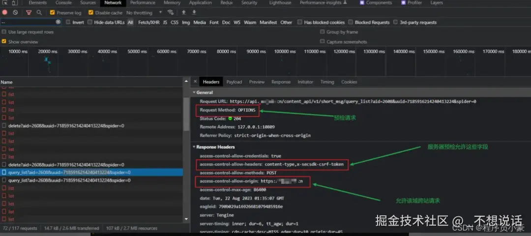Click the request list scrollbar thumb
This screenshot has width=531, height=236.
point(186,115)
